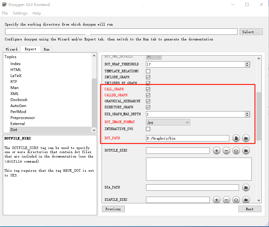Select the HTML topic
The image size is (269, 227).
click(x=16, y=70)
